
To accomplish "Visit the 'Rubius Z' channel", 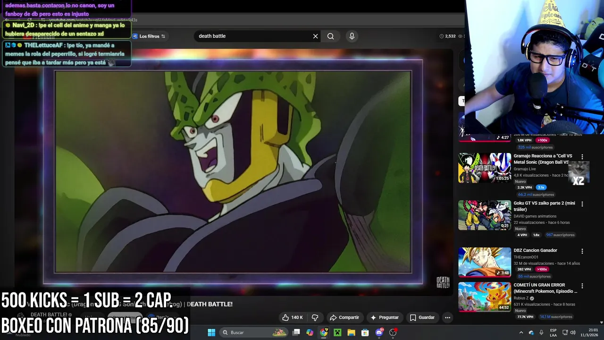I will coord(522,298).
